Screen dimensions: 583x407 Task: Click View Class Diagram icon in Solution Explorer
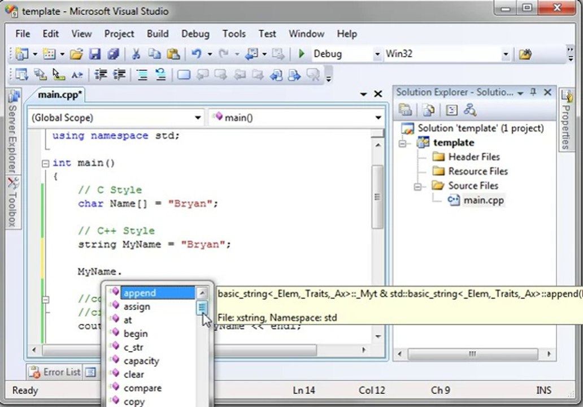[470, 110]
